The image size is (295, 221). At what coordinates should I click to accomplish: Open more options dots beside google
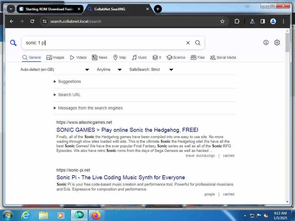pos(219,195)
